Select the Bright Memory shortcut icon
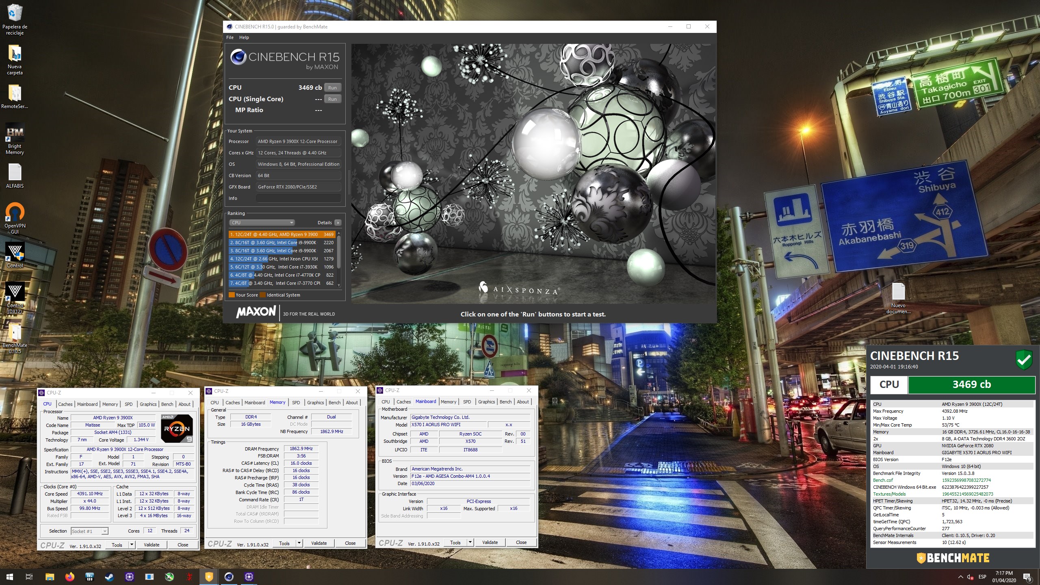Screen dimensions: 1040x585 pos(15,133)
